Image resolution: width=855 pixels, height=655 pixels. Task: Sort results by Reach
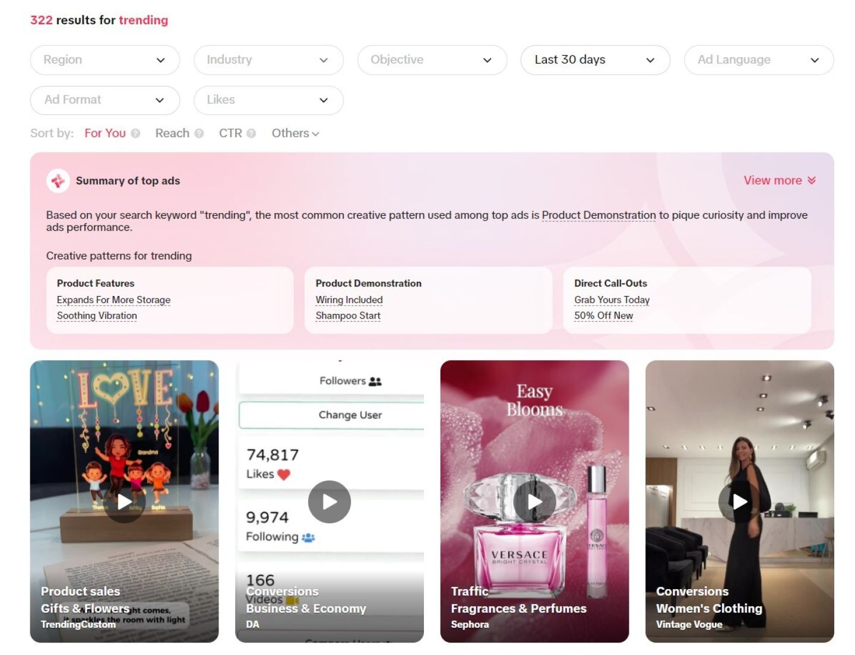(x=172, y=133)
